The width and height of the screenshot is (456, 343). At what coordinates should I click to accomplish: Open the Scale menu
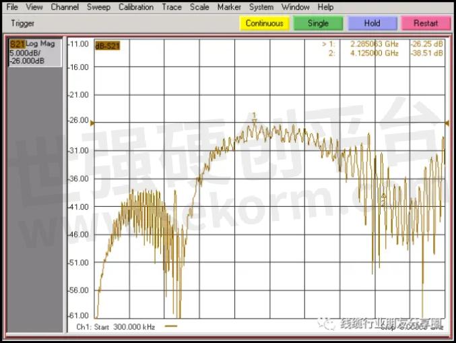[199, 7]
